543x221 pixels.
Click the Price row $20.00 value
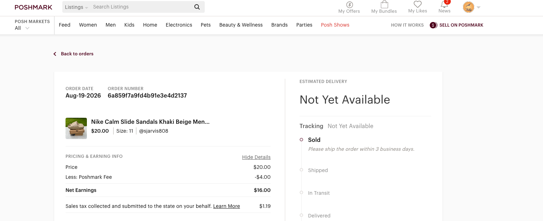tap(262, 167)
